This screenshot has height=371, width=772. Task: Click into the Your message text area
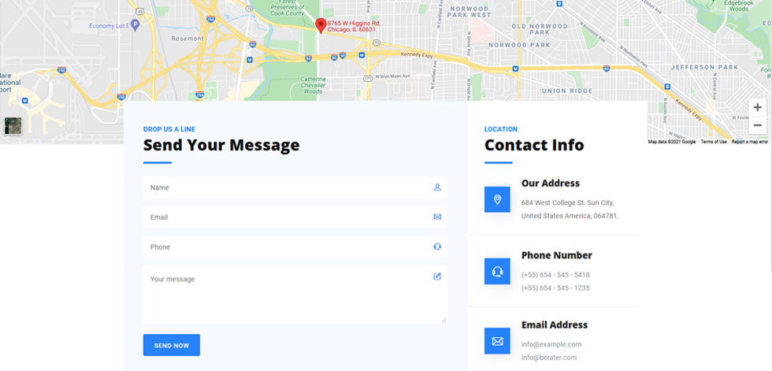click(295, 295)
